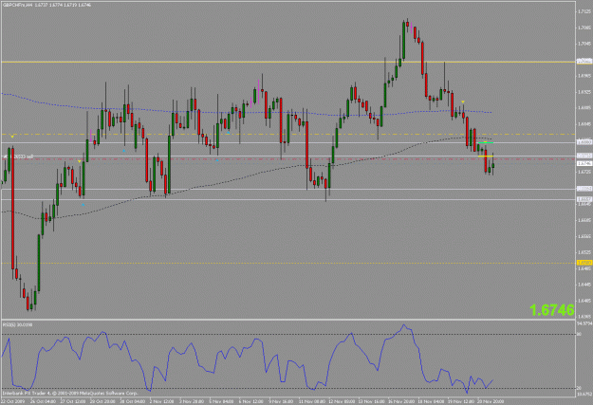Click the 1.7085 price scale label
Screen dimensions: 593x405
(584, 28)
